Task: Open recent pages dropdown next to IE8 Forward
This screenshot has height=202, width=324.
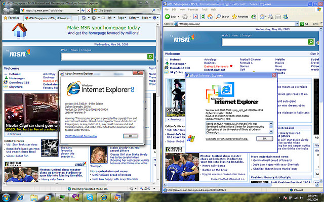Action: point(17,10)
